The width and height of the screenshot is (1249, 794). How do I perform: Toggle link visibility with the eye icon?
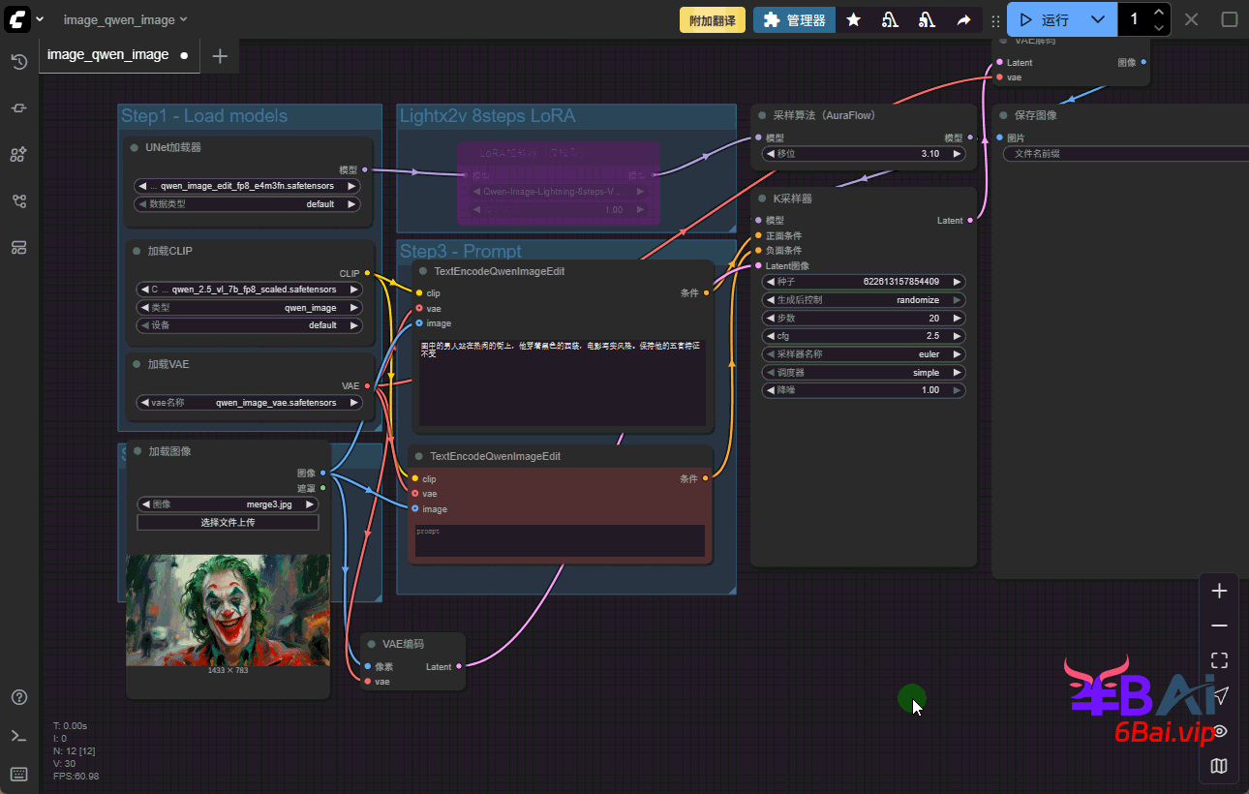[x=1219, y=731]
